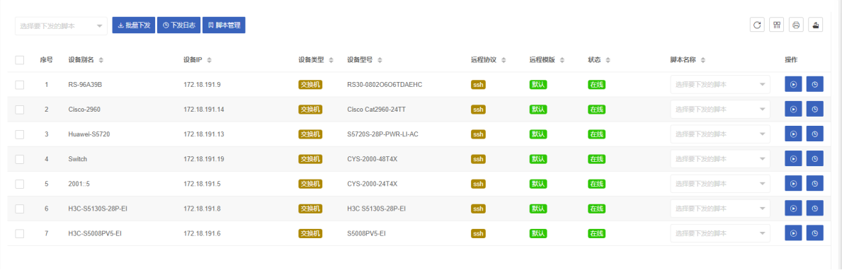
Task: Click the Cisco Cat2960-24TT model cell
Action: 377,110
